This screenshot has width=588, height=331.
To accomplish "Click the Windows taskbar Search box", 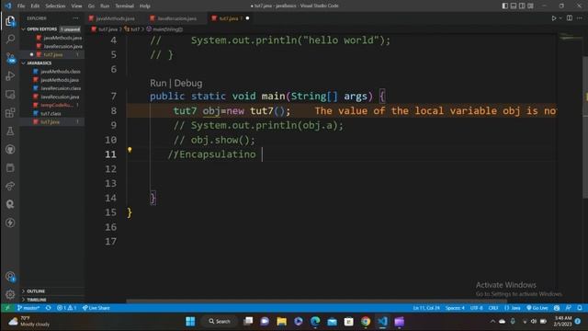I will [220, 321].
